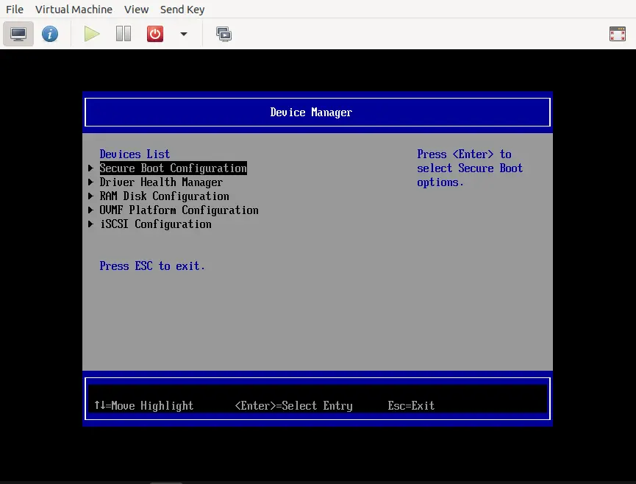Select the iSCSI Configuration entry

pyautogui.click(x=155, y=224)
